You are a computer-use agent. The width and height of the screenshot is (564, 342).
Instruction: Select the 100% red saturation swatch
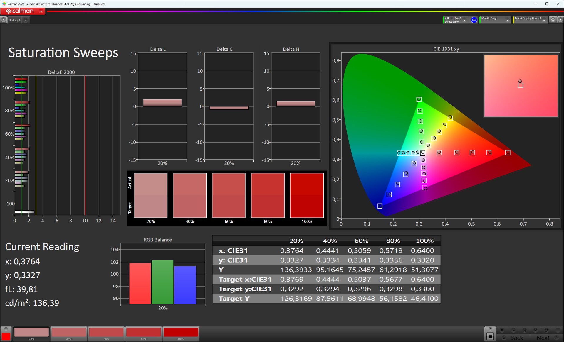tap(181, 333)
